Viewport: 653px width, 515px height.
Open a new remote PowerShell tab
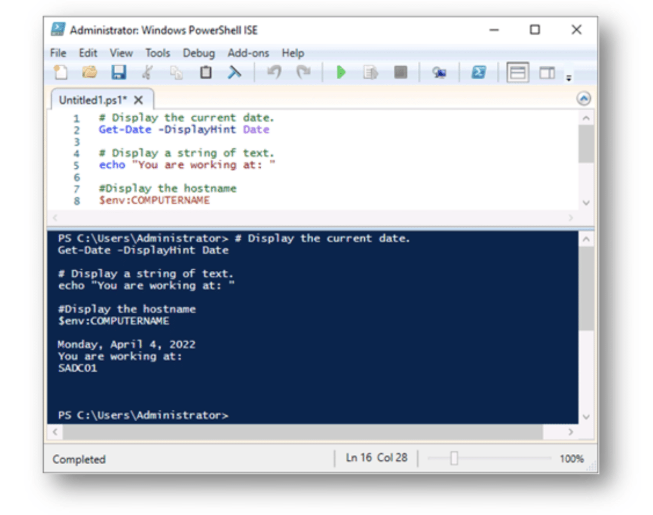pyautogui.click(x=439, y=72)
